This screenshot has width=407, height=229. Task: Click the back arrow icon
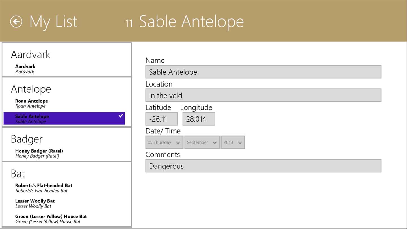pos(16,22)
